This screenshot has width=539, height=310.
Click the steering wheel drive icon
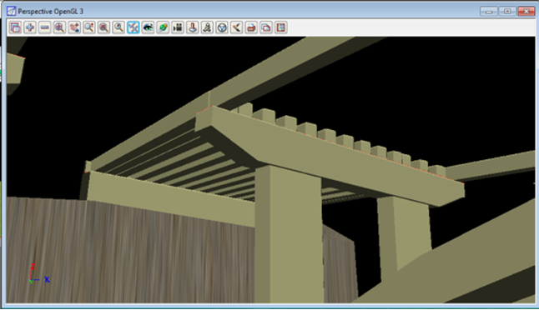[x=222, y=27]
